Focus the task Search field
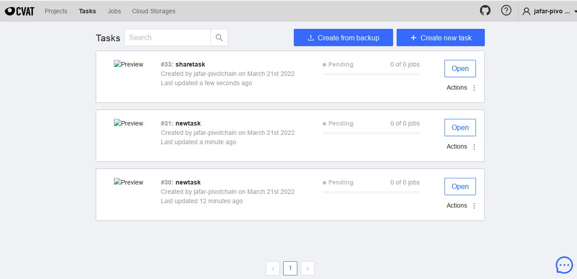Image resolution: width=577 pixels, height=279 pixels. (168, 38)
